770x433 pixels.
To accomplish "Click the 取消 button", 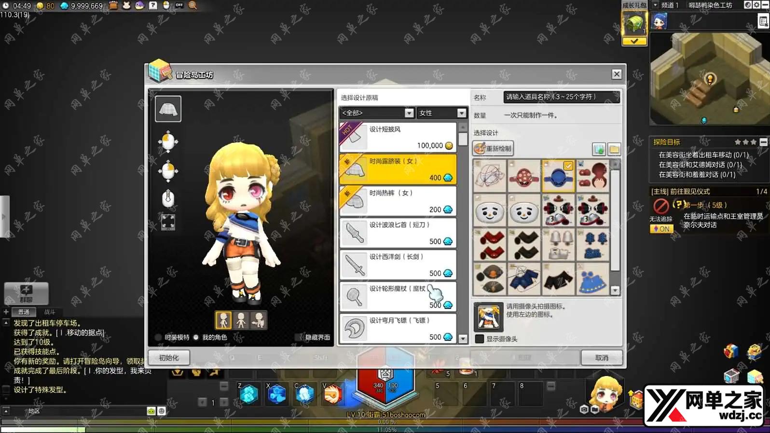I will click(601, 358).
